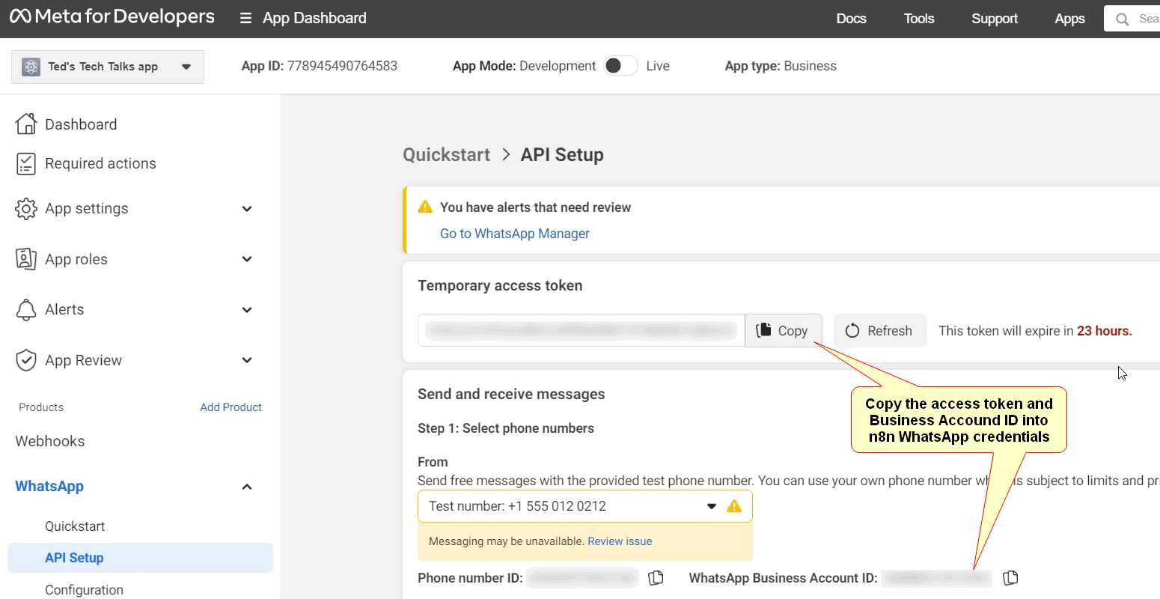This screenshot has width=1160, height=599.
Task: Go to Dashboard in sidebar
Action: click(x=81, y=124)
